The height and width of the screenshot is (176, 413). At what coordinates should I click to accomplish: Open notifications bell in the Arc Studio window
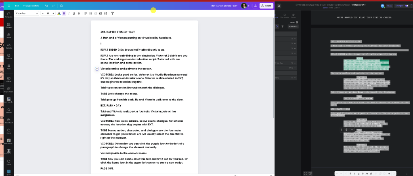279,6
